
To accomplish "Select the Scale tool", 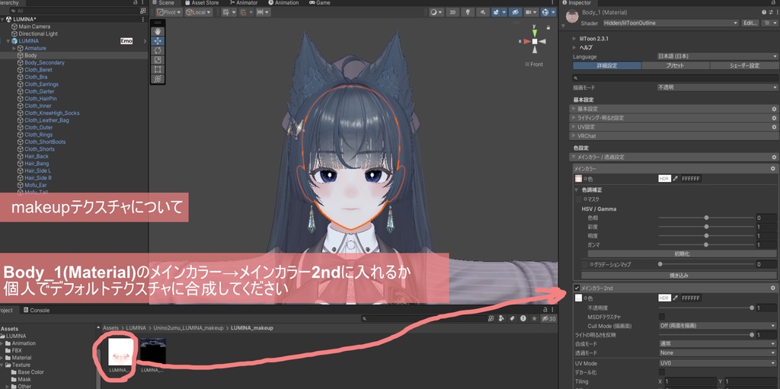I will click(x=157, y=59).
